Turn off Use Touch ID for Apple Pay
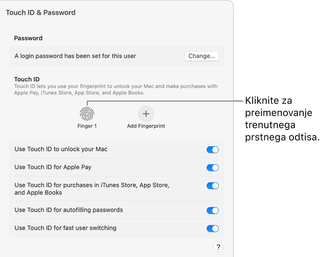The image size is (327, 257). click(x=212, y=167)
